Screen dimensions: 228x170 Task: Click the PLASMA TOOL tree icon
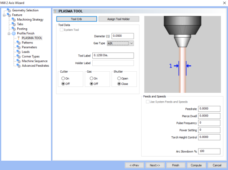pos(19,38)
